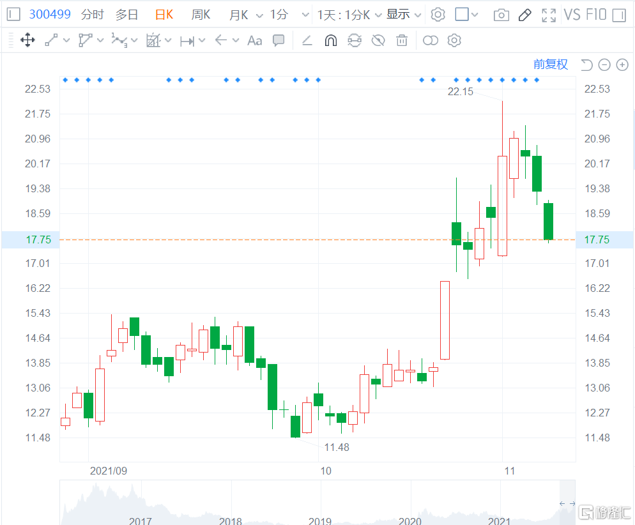
Task: Open the dropdown next to 1分
Action: pyautogui.click(x=306, y=15)
